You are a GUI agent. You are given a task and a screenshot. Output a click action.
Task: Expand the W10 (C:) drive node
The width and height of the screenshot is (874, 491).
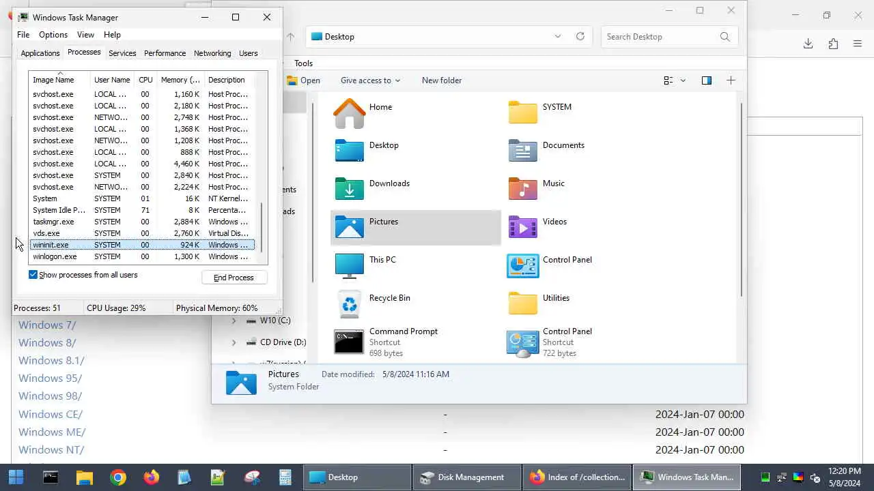click(234, 321)
